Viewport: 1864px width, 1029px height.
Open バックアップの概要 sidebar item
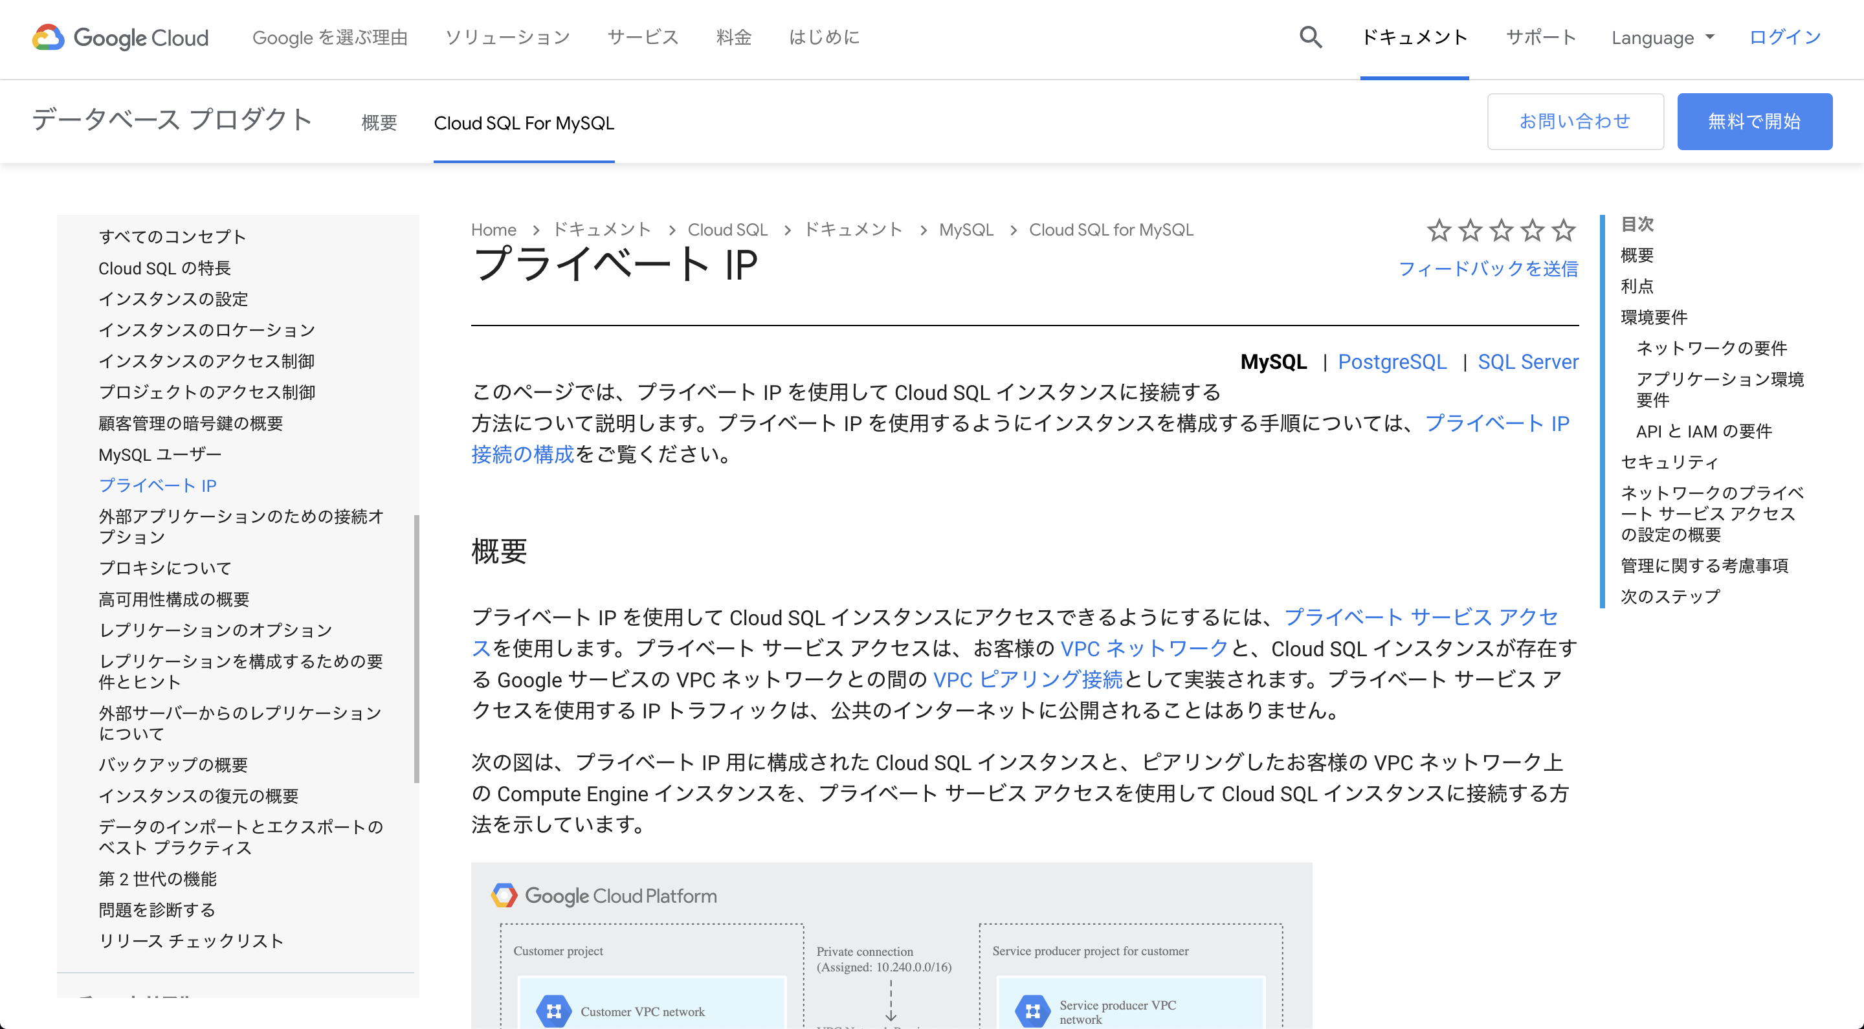[x=173, y=765]
